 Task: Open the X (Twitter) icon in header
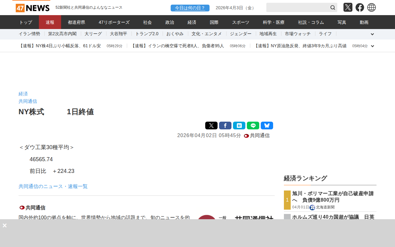click(x=348, y=7)
